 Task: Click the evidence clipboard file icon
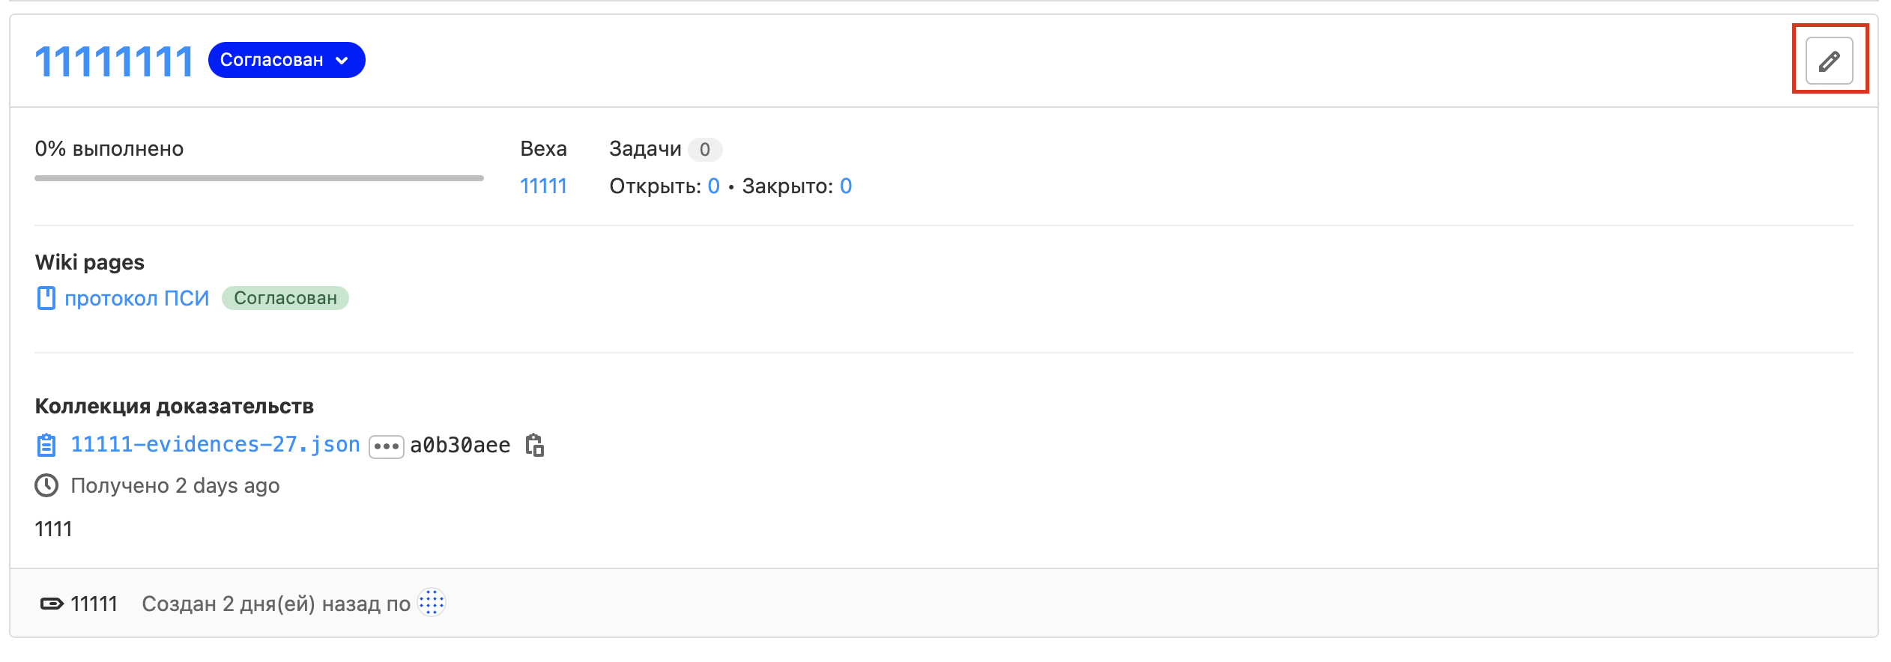click(46, 445)
